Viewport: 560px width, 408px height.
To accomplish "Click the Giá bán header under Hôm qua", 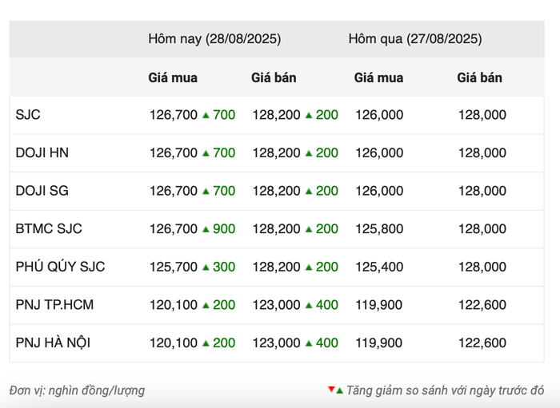I will (x=480, y=78).
